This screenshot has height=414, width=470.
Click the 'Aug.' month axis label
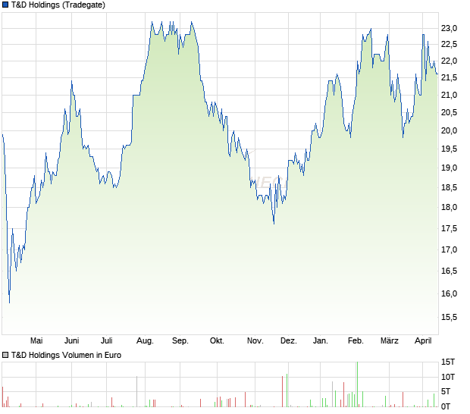(x=145, y=341)
